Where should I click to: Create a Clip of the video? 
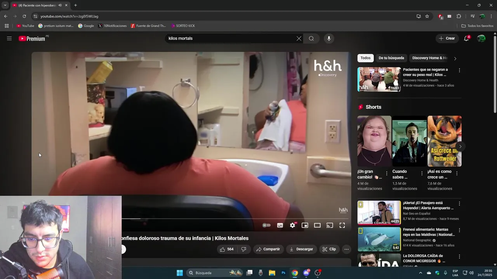[x=329, y=249]
